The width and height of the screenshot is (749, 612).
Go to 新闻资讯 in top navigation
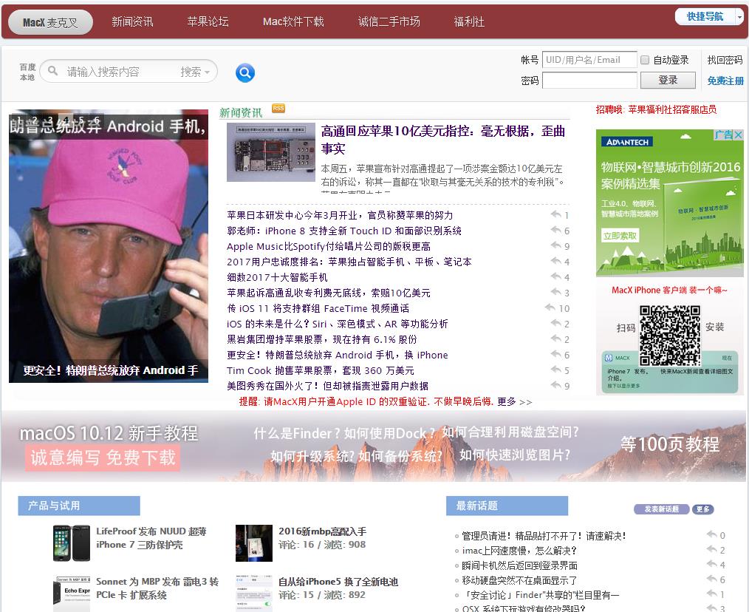tap(132, 21)
